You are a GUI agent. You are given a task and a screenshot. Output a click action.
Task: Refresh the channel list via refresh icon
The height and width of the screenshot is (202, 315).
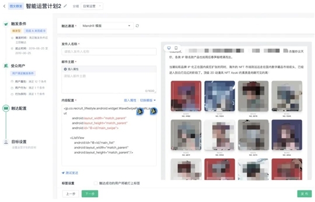137,26
